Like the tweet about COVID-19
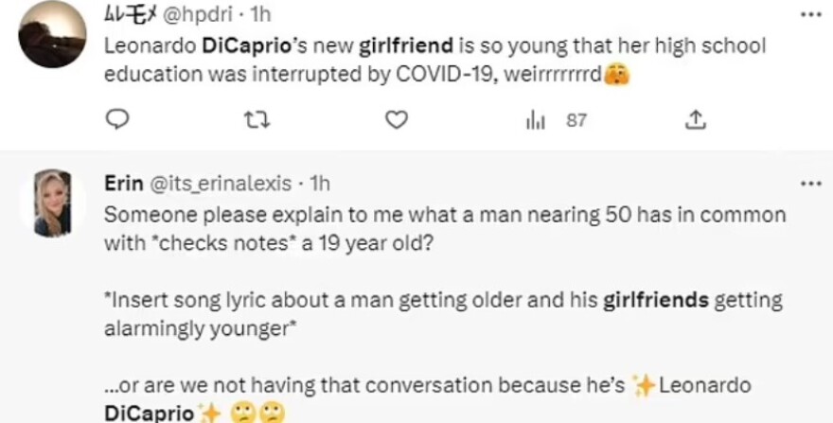833x423 pixels. [397, 120]
